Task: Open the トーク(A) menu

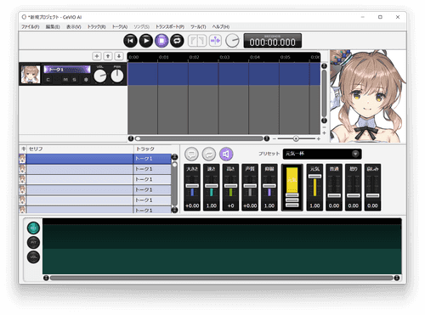Action: [x=120, y=26]
